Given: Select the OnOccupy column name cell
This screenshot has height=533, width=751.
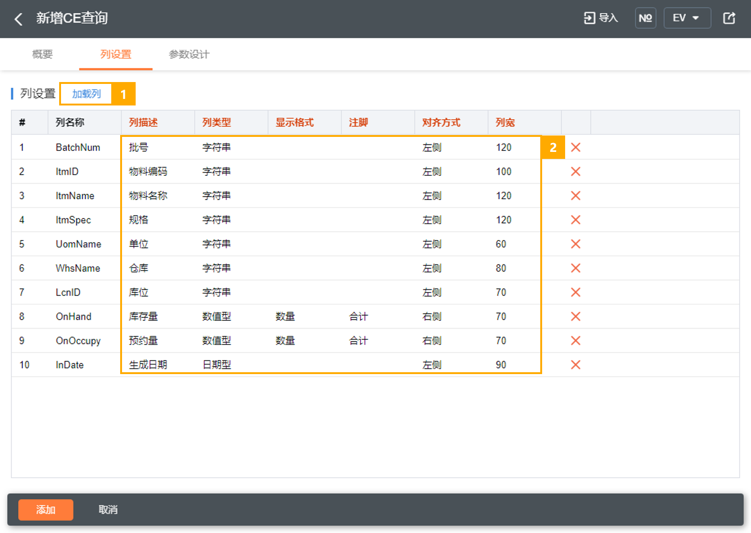Looking at the screenshot, I should [84, 341].
